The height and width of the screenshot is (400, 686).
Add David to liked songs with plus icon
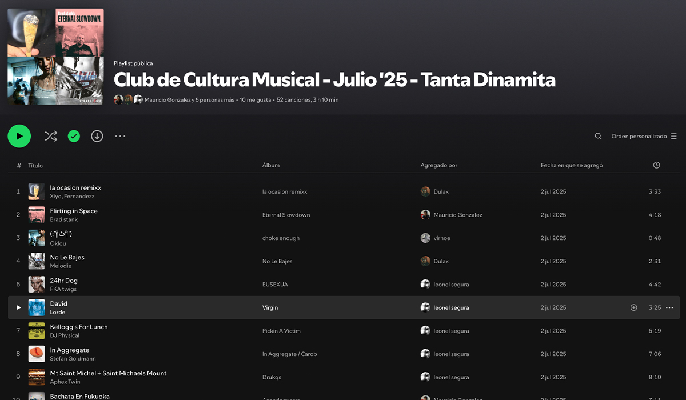pos(633,307)
